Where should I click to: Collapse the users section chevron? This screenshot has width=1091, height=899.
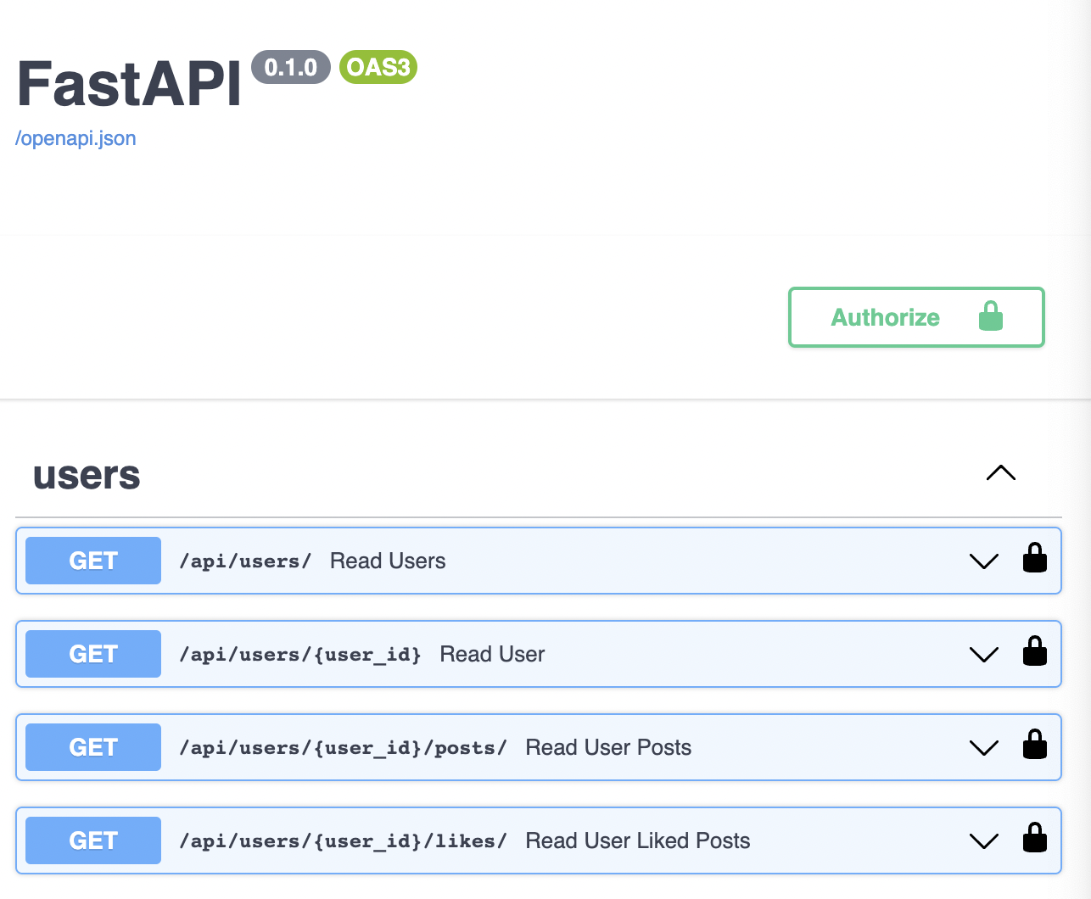(1001, 473)
